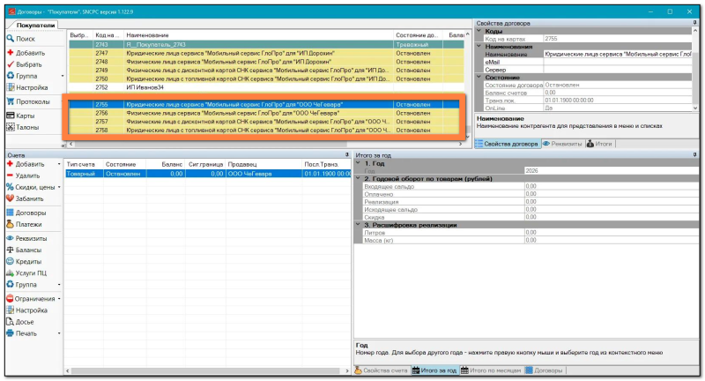Open Балансы with the scales icon
Viewport: 705px width, 381px height.
coord(25,250)
